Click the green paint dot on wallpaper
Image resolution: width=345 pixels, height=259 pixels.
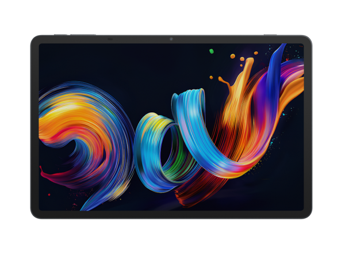(x=212, y=51)
